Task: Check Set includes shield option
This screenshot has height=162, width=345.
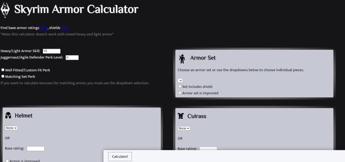Action: (180, 87)
